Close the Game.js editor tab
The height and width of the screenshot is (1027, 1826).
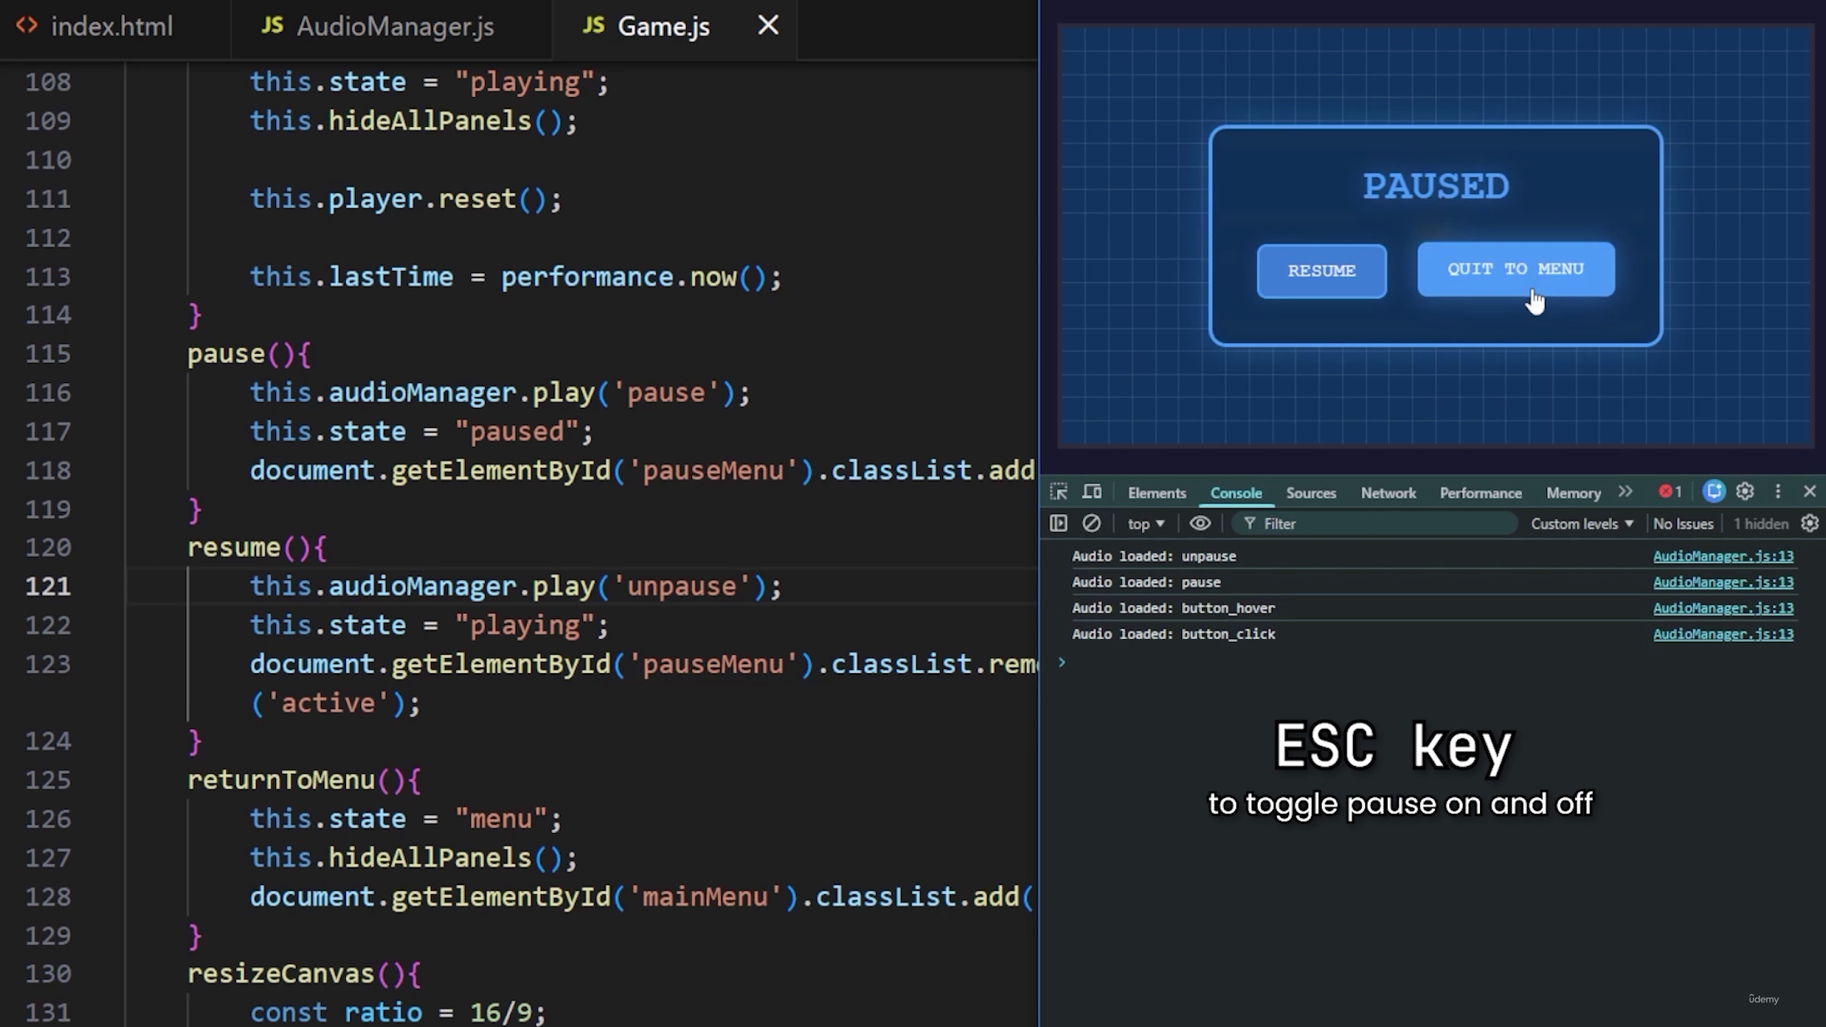pyautogui.click(x=768, y=25)
